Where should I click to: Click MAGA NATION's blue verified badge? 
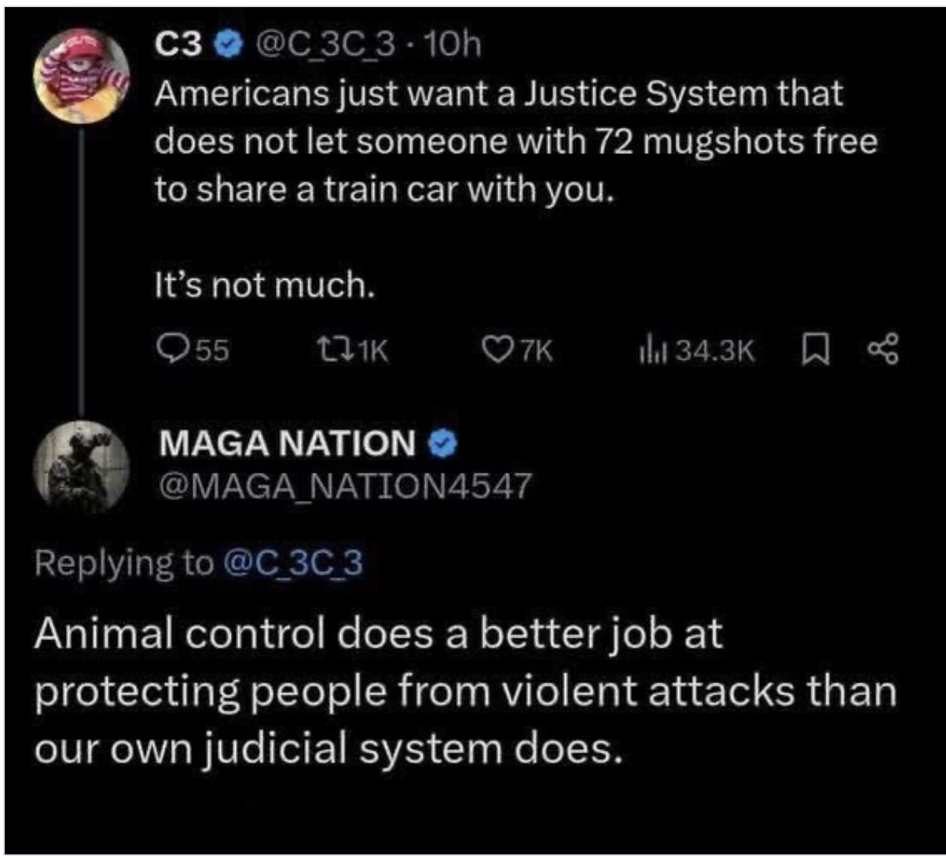444,444
